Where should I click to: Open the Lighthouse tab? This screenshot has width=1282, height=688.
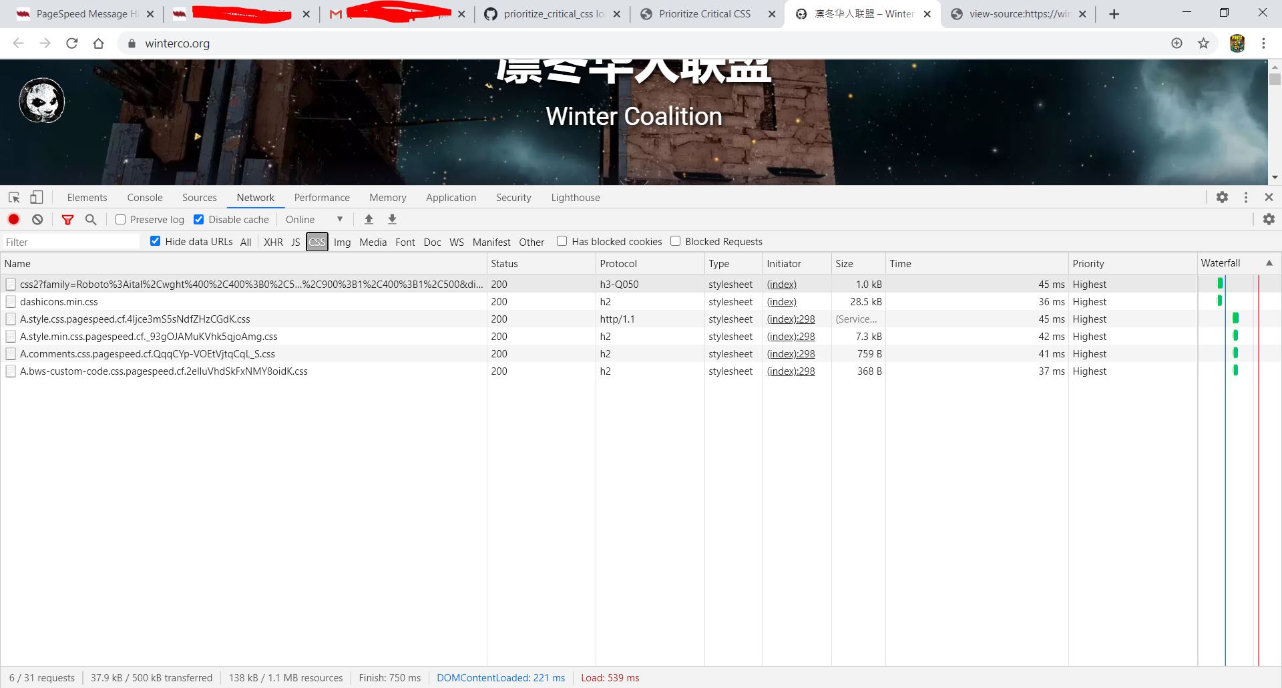coord(575,198)
